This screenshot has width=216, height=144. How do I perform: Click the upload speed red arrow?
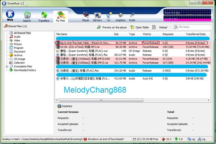point(163,139)
